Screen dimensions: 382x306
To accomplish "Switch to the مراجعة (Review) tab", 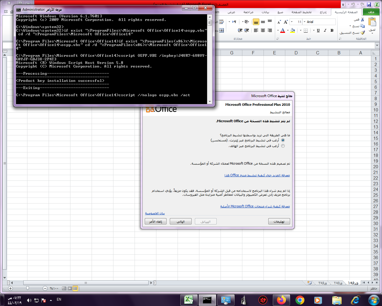I will (x=248, y=12).
